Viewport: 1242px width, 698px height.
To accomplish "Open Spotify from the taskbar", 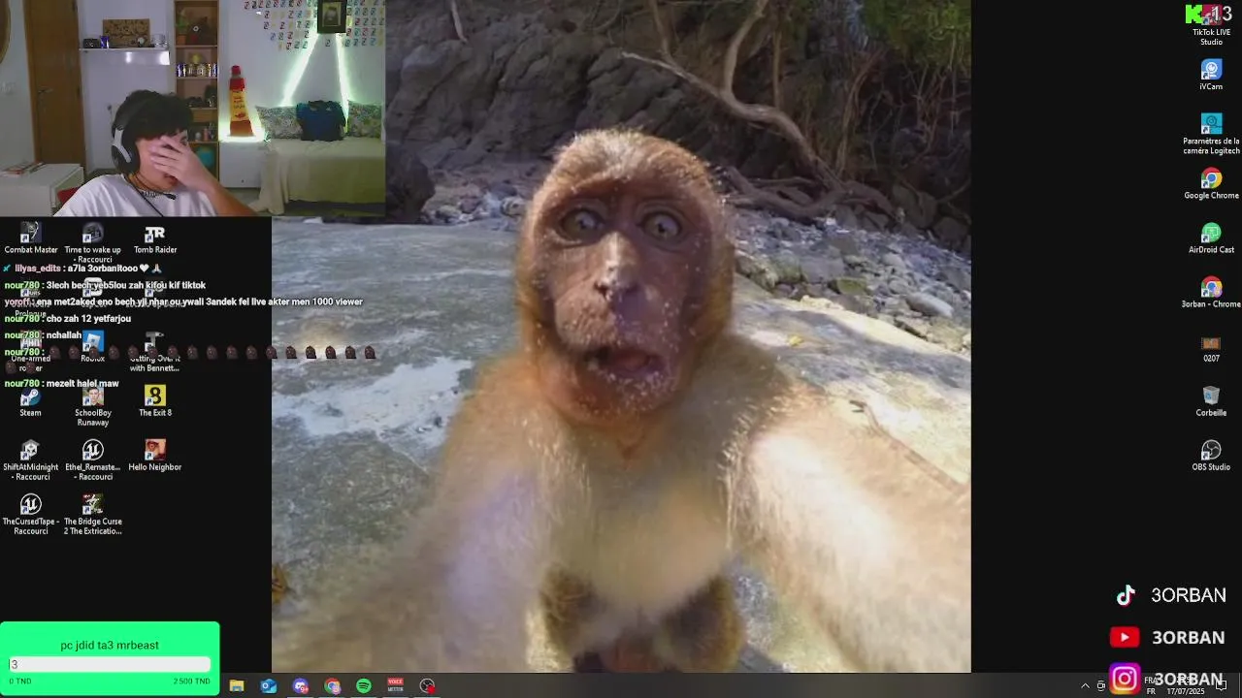I will tap(364, 685).
